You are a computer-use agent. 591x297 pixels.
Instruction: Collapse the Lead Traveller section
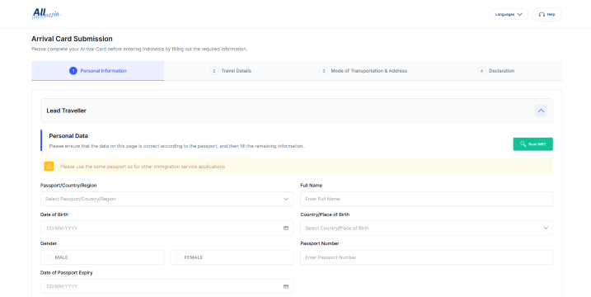click(x=541, y=111)
